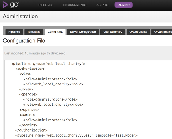This screenshot has width=172, height=139.
Task: Open the OAuth Clients tab
Action: click(138, 32)
